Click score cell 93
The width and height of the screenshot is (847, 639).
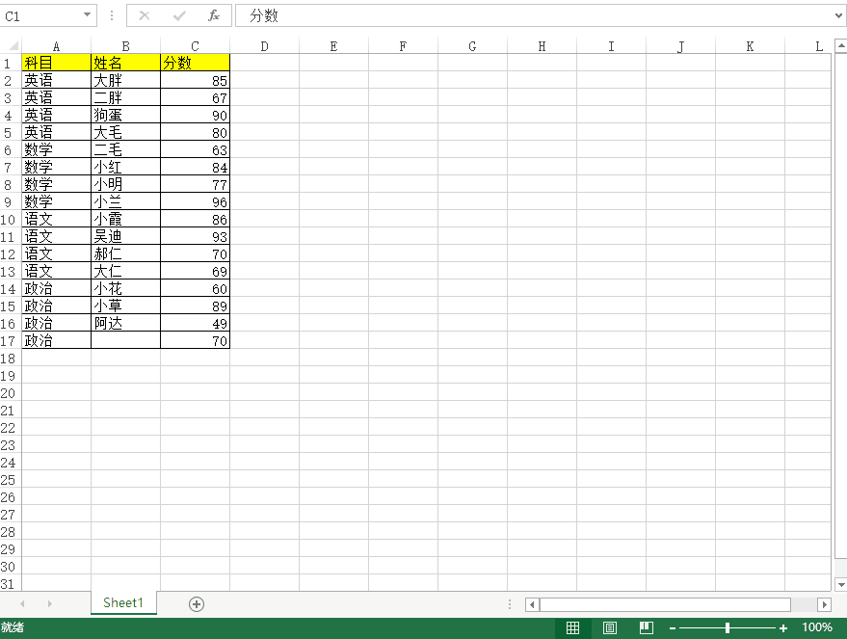[195, 236]
